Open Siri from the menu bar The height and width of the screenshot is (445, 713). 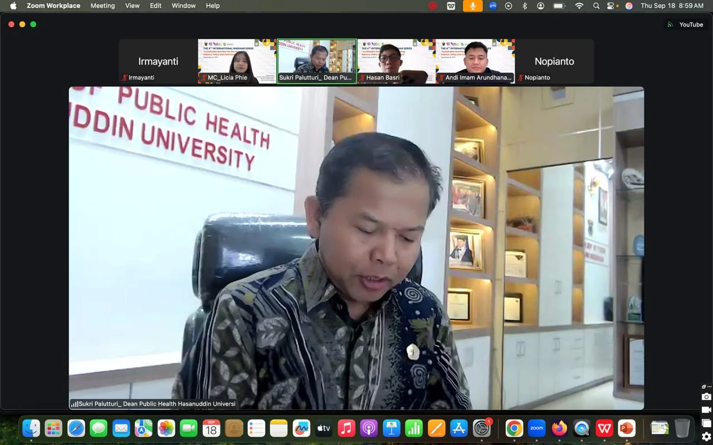629,6
